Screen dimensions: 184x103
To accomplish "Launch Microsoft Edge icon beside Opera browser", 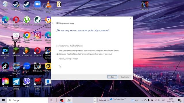I will tap(5, 22).
